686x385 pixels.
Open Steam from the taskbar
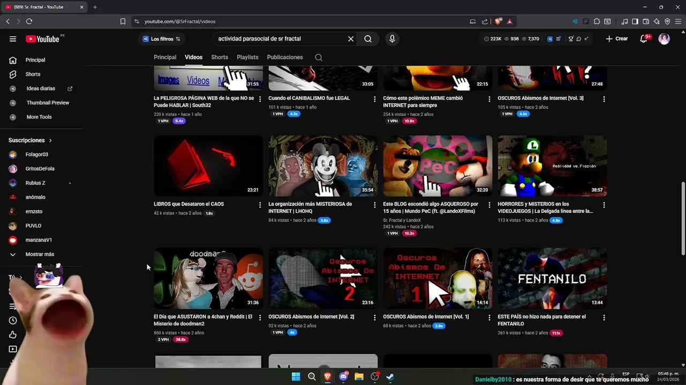pyautogui.click(x=390, y=376)
